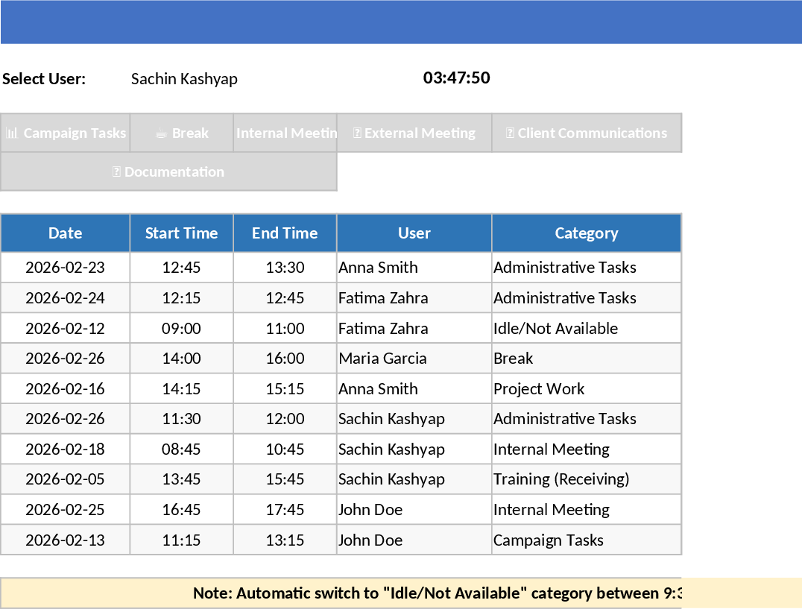The height and width of the screenshot is (609, 802).
Task: Click the Start Time column header
Action: coord(181,233)
